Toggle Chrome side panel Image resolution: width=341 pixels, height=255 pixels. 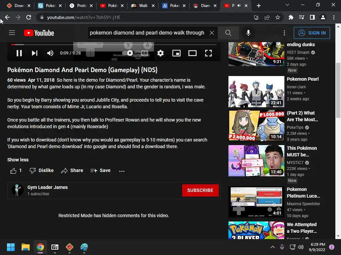312,17
